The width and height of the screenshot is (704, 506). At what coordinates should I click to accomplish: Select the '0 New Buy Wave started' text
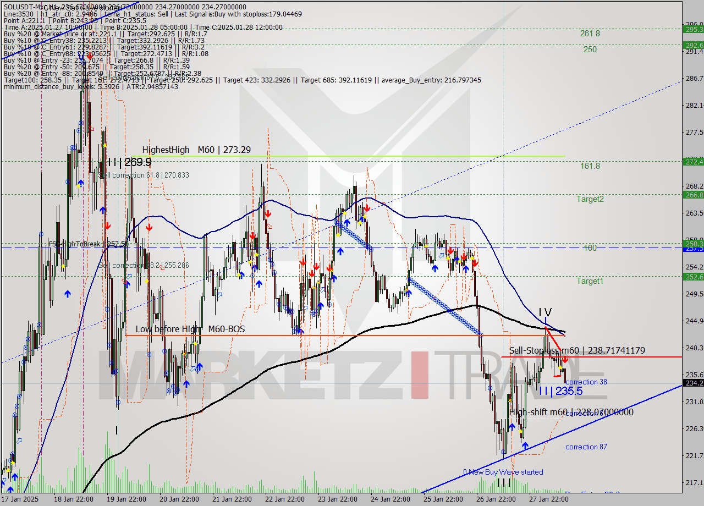pos(503,472)
